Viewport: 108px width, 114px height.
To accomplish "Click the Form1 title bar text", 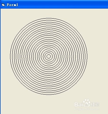I will (12, 5).
